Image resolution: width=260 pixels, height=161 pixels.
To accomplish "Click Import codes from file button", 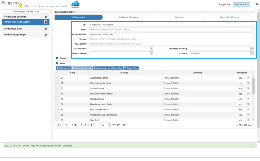I will tap(108, 68).
